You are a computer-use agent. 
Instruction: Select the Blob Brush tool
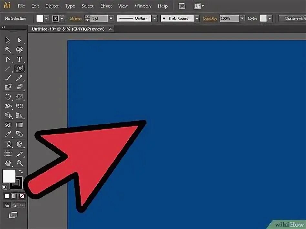coord(8,87)
